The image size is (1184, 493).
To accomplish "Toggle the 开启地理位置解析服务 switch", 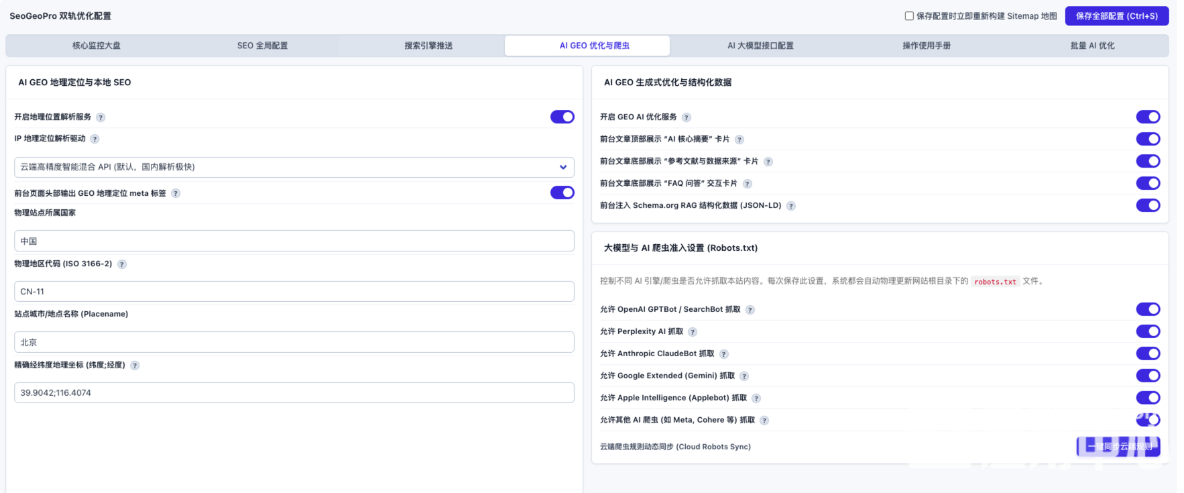I will coord(563,117).
